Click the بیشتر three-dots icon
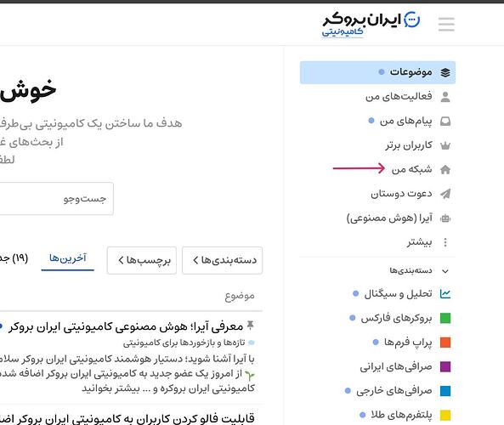This screenshot has height=425, width=504. pos(445,242)
